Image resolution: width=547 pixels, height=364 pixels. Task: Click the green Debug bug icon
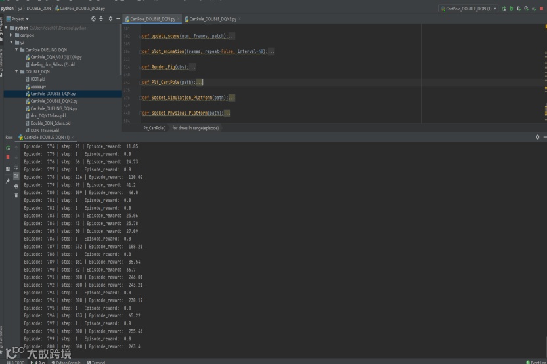tap(512, 9)
